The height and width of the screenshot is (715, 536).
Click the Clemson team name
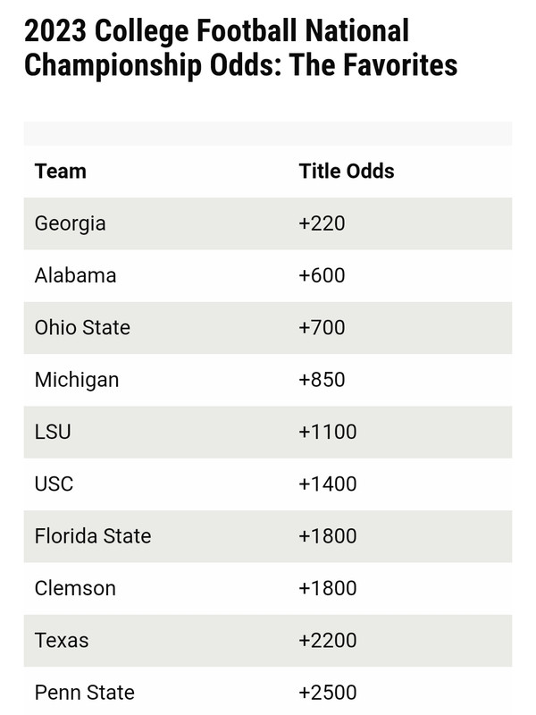(75, 589)
